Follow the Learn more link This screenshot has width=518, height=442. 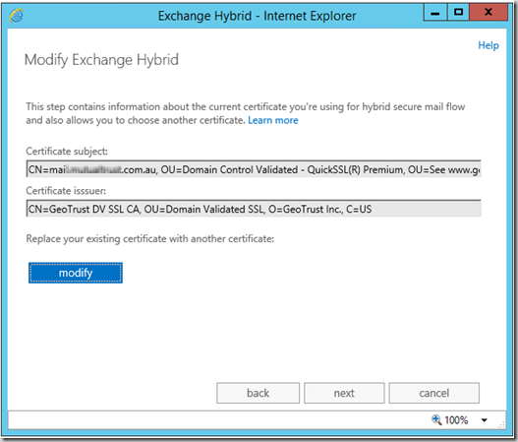coord(273,120)
